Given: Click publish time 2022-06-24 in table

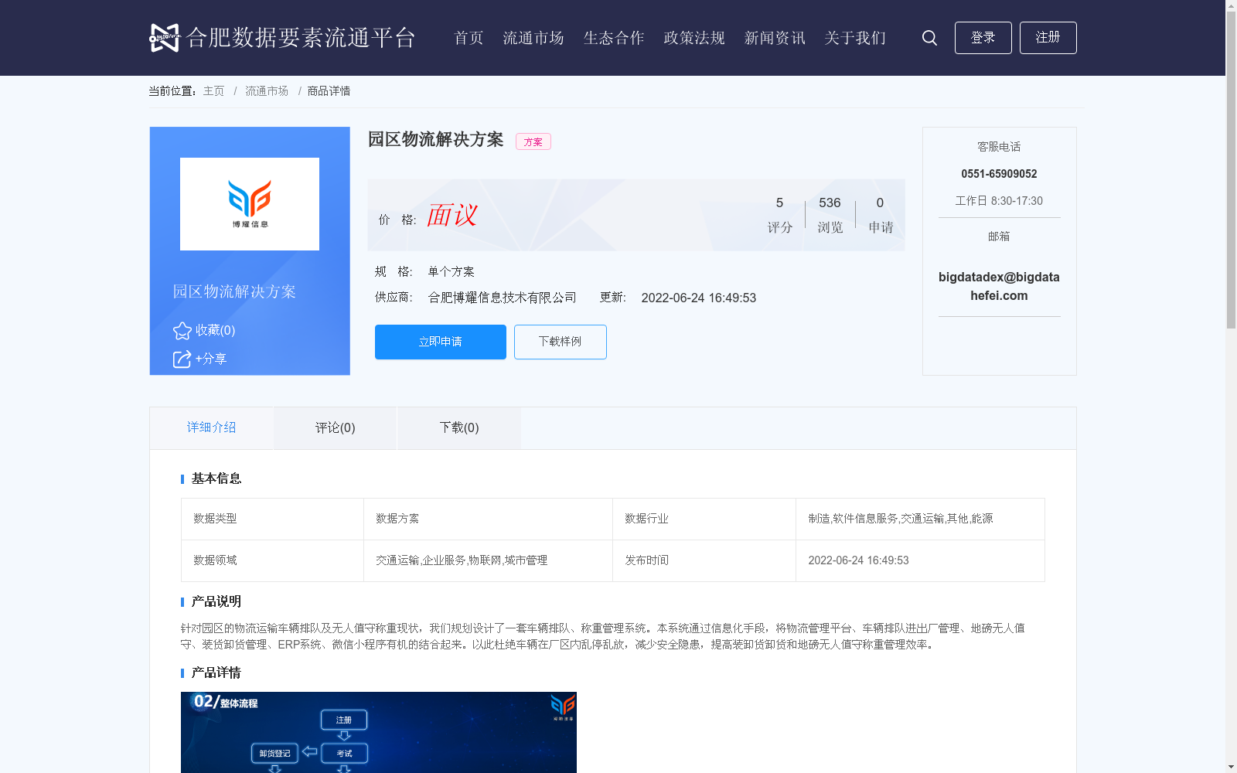Looking at the screenshot, I should click(x=920, y=560).
